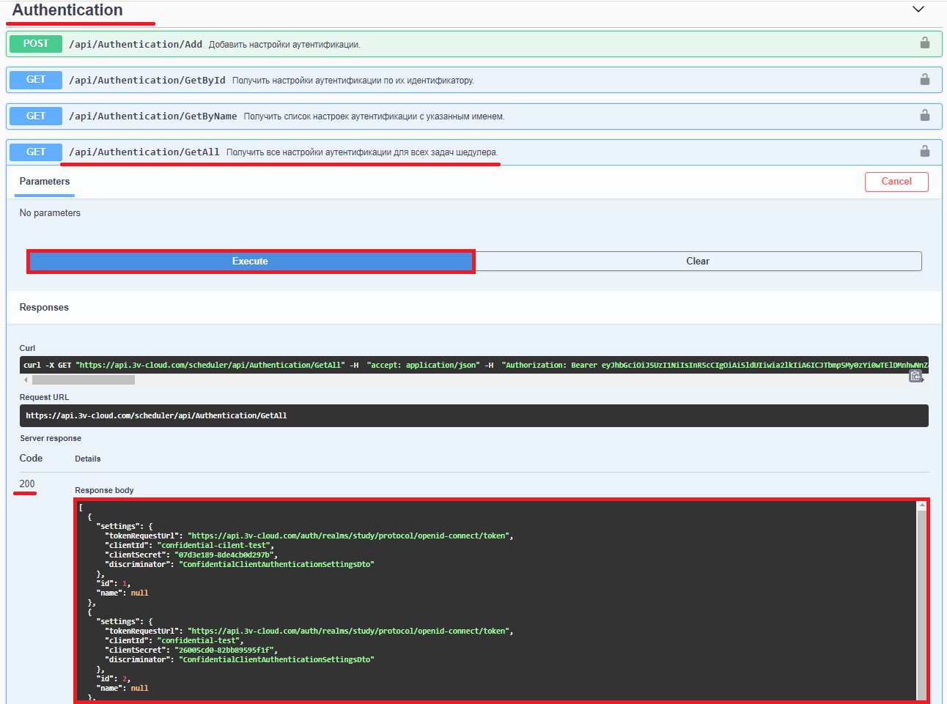
Task: Click the Code column header
Action: 31,458
